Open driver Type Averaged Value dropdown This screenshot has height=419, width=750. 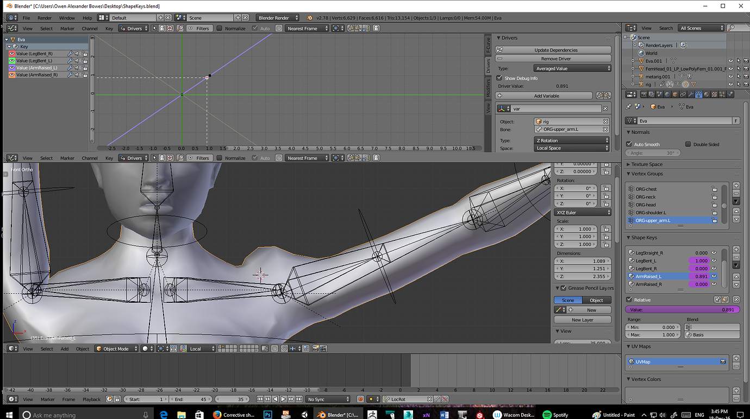pos(573,68)
